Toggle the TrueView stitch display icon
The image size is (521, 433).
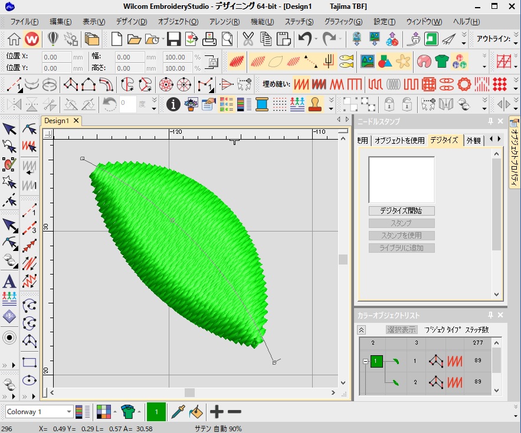pos(237,61)
